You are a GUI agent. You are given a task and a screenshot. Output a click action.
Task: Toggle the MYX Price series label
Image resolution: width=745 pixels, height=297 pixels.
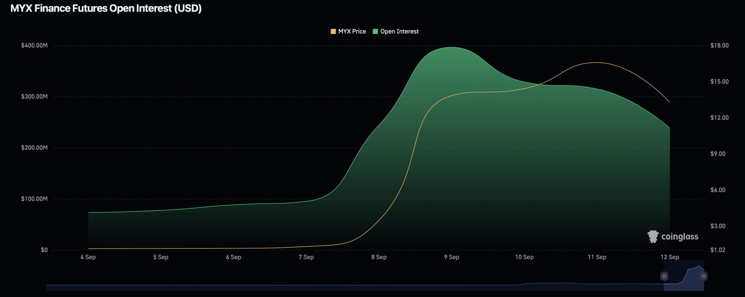(x=352, y=31)
